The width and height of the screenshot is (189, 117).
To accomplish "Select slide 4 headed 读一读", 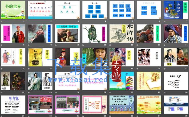I will pos(94,10).
